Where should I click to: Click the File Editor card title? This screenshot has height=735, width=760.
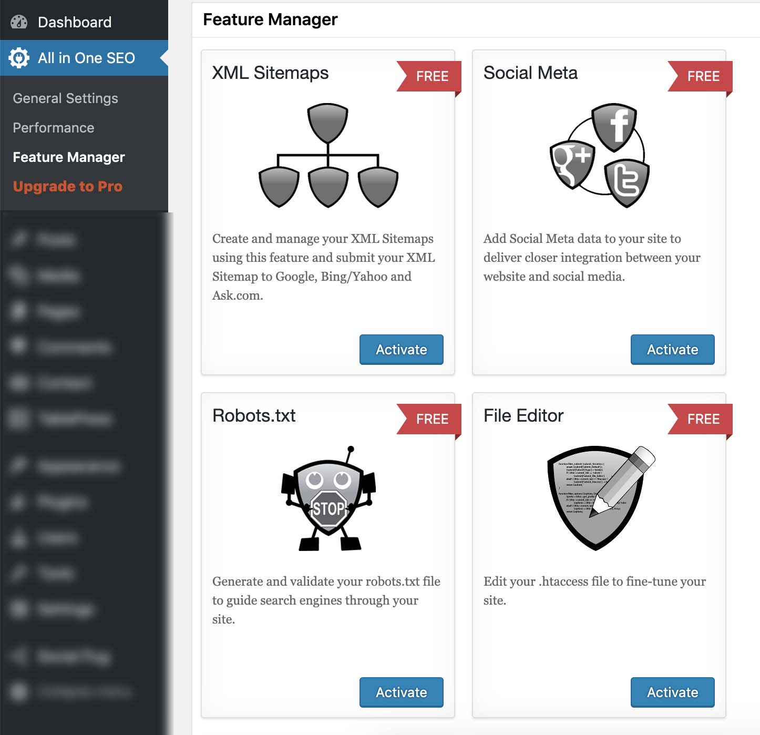tap(523, 416)
